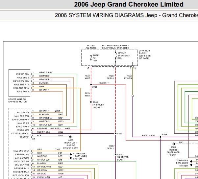Viewport: 198px width, 179px height.
Task: Click the 'LOCK OUT SW' pin label
Action: 22,162
